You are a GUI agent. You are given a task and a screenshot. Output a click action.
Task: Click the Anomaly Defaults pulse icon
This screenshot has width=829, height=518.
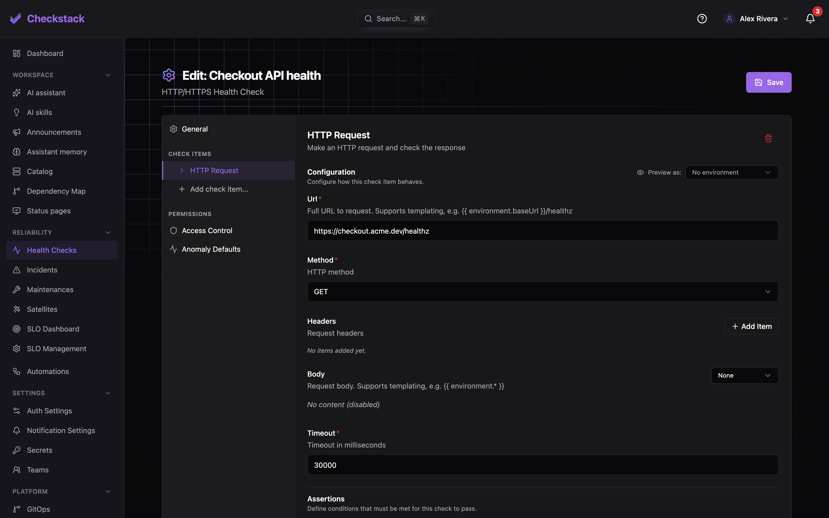tap(174, 249)
